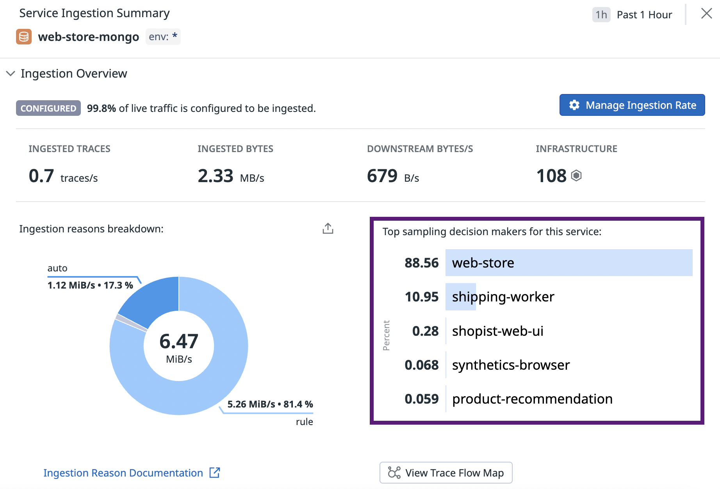Click the external link icon beside Ingestion Reason Documentation
This screenshot has height=489, width=720.
pyautogui.click(x=215, y=473)
